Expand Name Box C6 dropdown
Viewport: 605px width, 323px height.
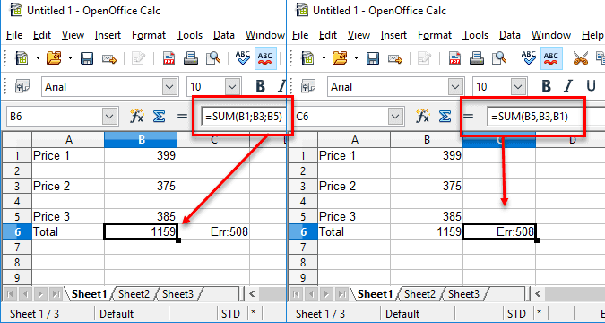coord(395,117)
